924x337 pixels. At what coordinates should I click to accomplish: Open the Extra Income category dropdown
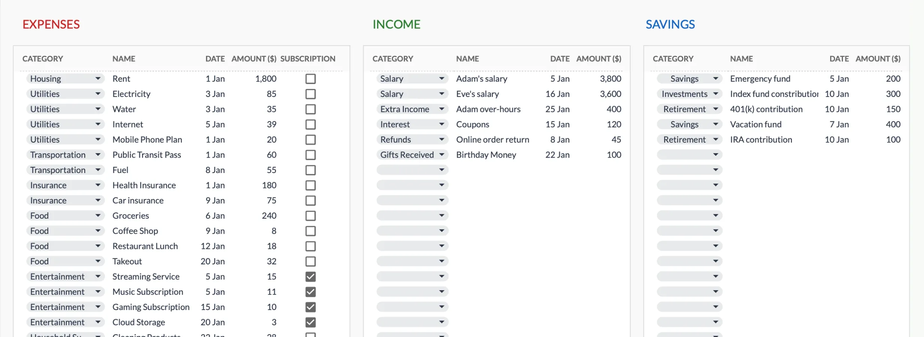412,109
